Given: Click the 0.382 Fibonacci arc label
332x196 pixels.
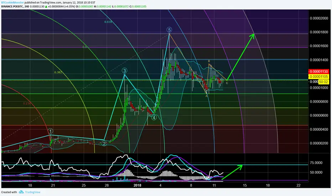Looking at the screenshot, I should tap(58, 72).
